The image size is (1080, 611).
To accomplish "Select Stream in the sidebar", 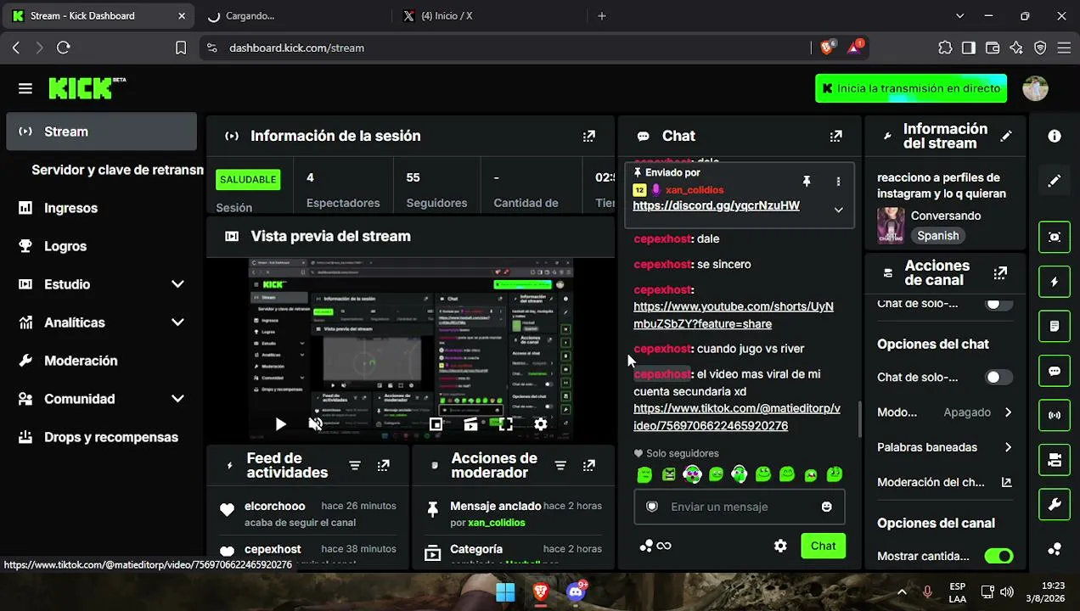I will [101, 132].
